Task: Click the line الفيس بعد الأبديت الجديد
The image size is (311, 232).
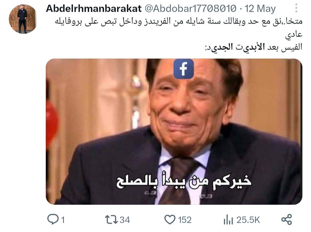Action: [253, 47]
